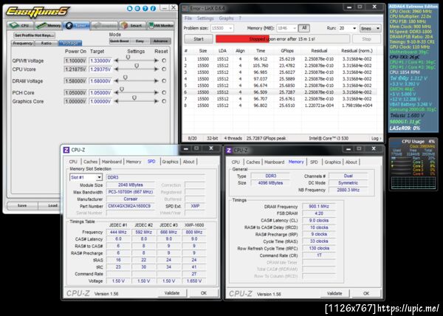The height and width of the screenshot is (316, 443).
Task: Click OK in the CPU-Z Memory window
Action: pyautogui.click(x=366, y=293)
